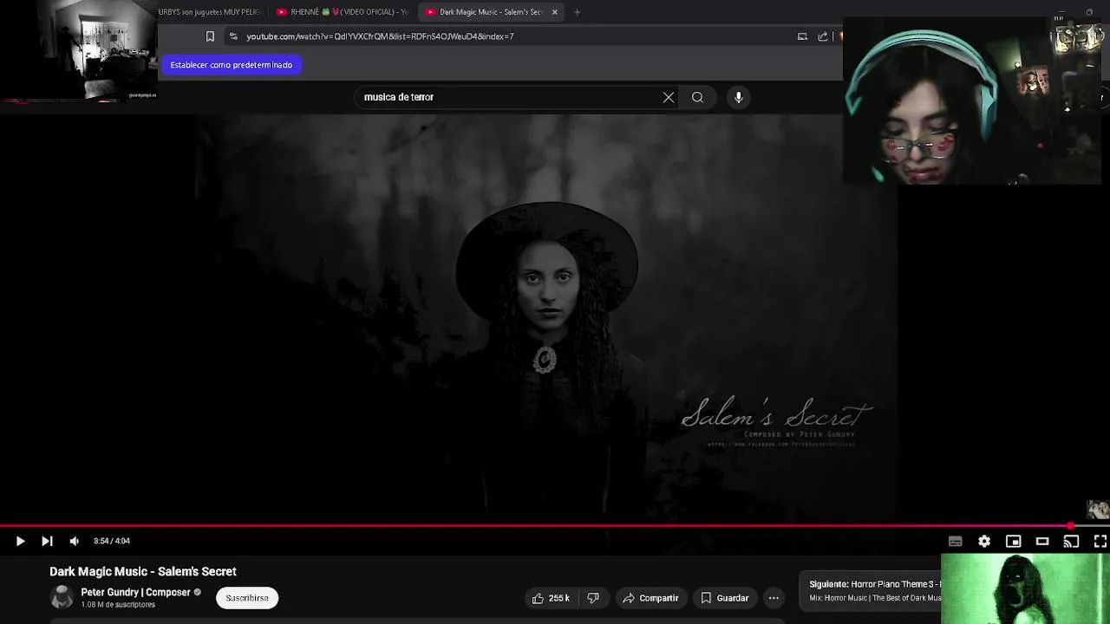This screenshot has width=1110, height=624.
Task: Run search with magnifier icon
Action: 697,97
